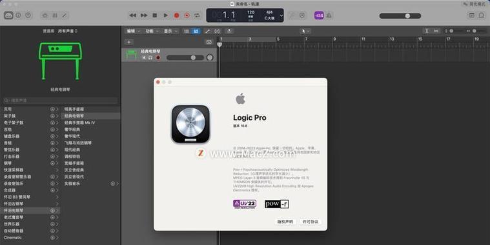
Task: Open the Editors pencil icon
Action: (x=65, y=15)
